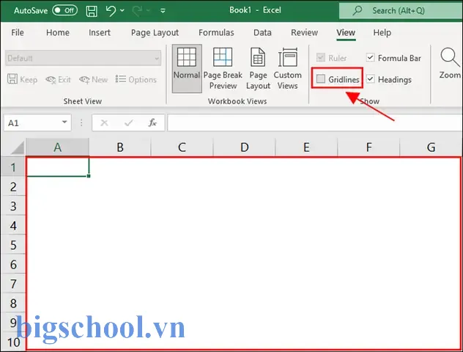Select column E header
This screenshot has height=352, width=463.
coord(306,147)
